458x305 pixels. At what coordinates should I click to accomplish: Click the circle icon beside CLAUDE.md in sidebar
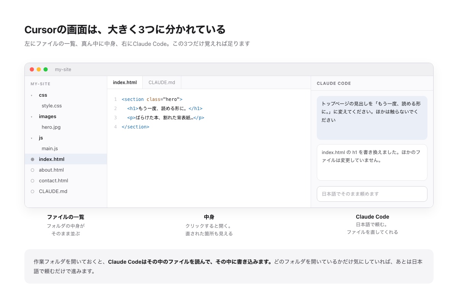32,191
